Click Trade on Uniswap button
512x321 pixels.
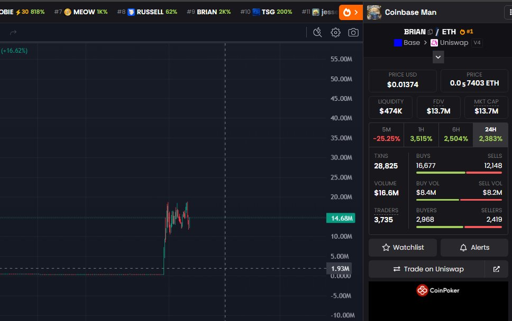(x=427, y=269)
